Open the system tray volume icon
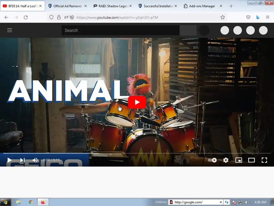The image size is (274, 206). 247,202
